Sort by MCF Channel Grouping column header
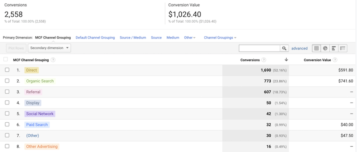Viewport: 357px width, 152px height. (31, 60)
